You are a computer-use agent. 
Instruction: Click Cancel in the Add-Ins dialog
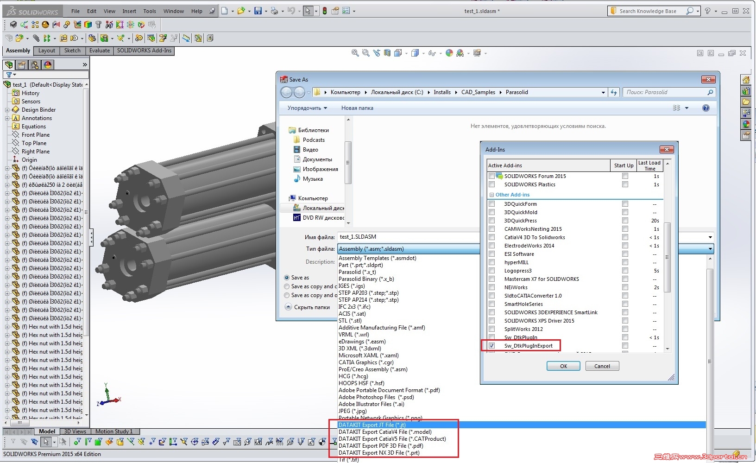(602, 366)
